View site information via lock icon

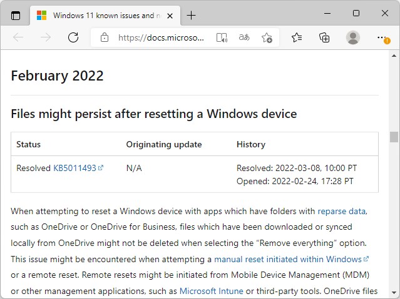105,37
